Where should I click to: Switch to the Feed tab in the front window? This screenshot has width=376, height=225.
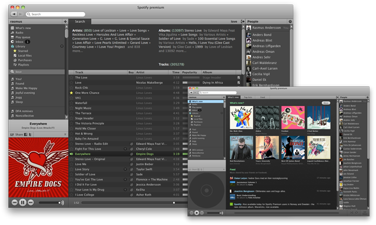pyautogui.click(x=263, y=97)
